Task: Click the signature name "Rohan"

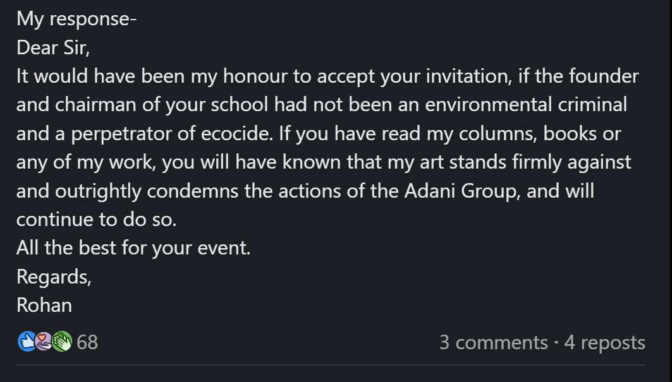Action: point(44,306)
